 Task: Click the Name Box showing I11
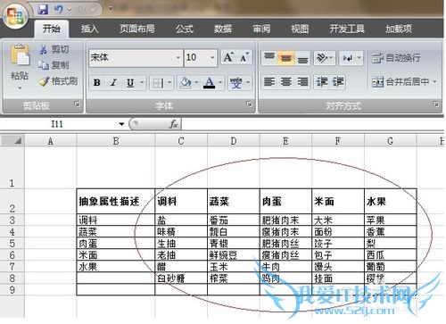(x=57, y=124)
